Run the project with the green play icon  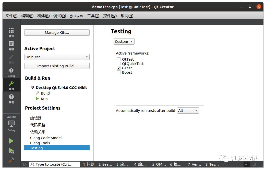[x=11, y=141]
